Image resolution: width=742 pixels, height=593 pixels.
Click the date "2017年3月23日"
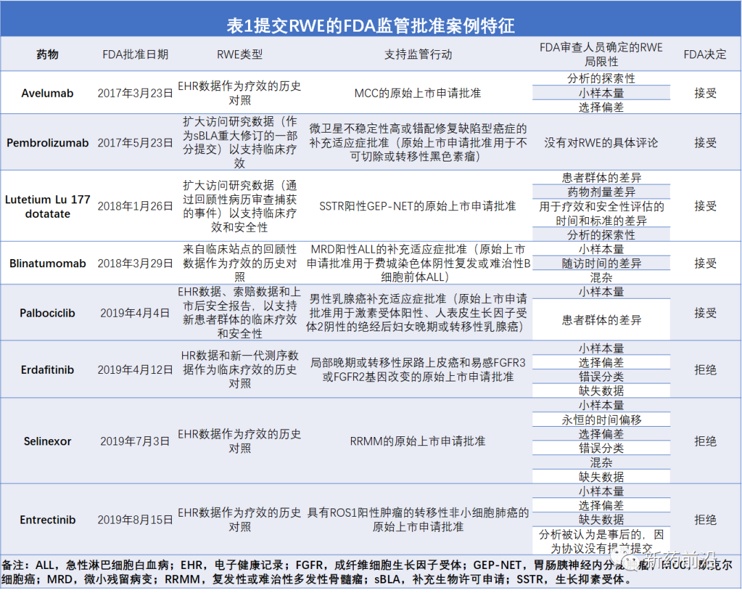click(x=135, y=93)
